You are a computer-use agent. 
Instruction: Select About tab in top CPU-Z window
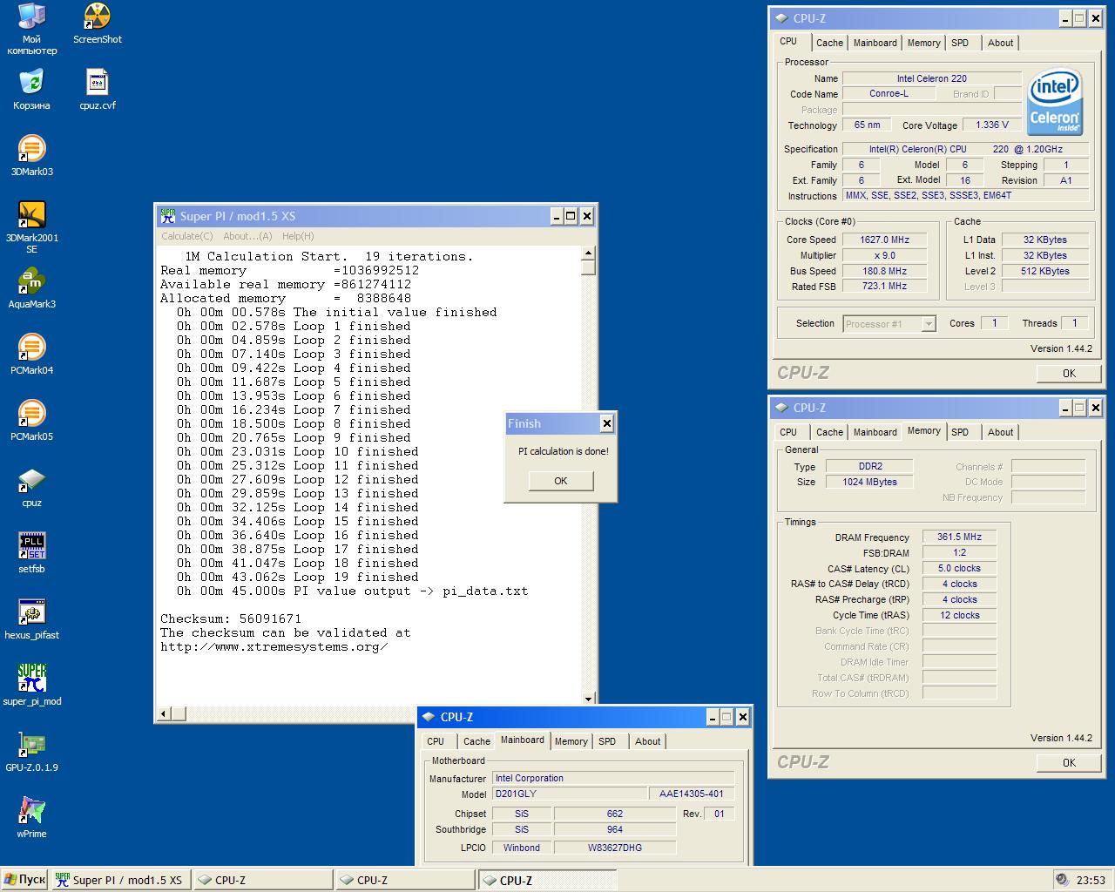tap(1000, 43)
